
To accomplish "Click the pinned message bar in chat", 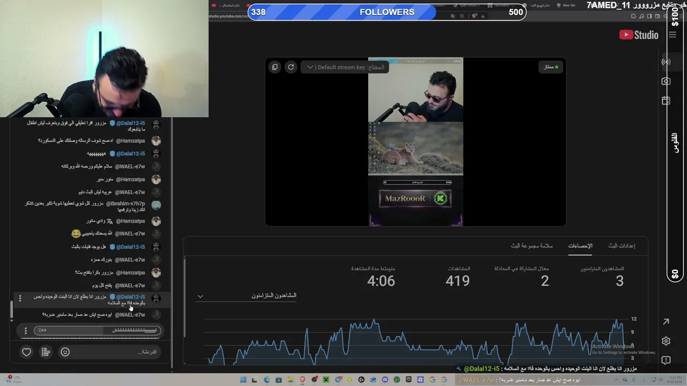I will (97, 330).
